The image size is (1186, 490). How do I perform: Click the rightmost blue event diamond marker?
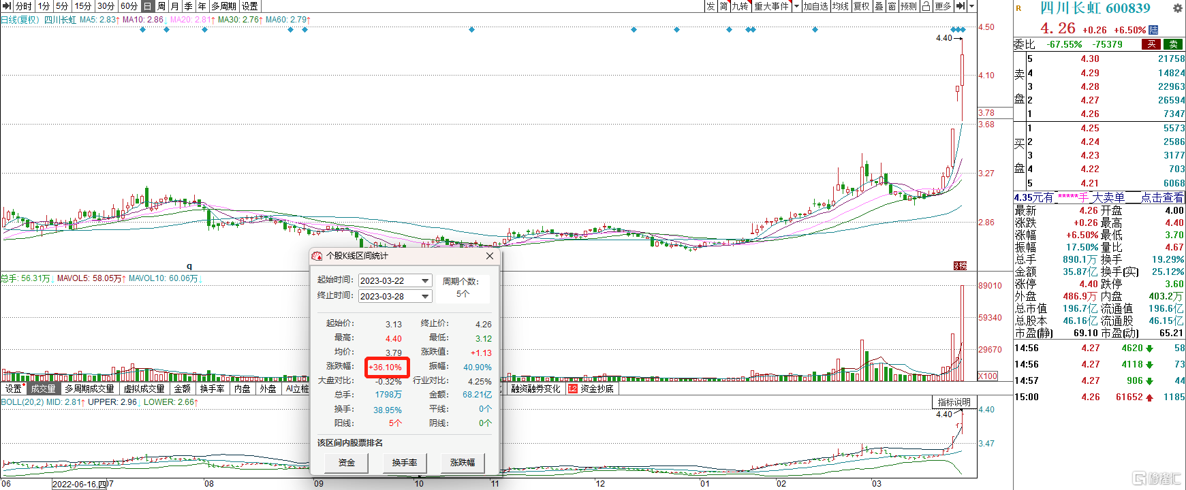click(x=963, y=29)
